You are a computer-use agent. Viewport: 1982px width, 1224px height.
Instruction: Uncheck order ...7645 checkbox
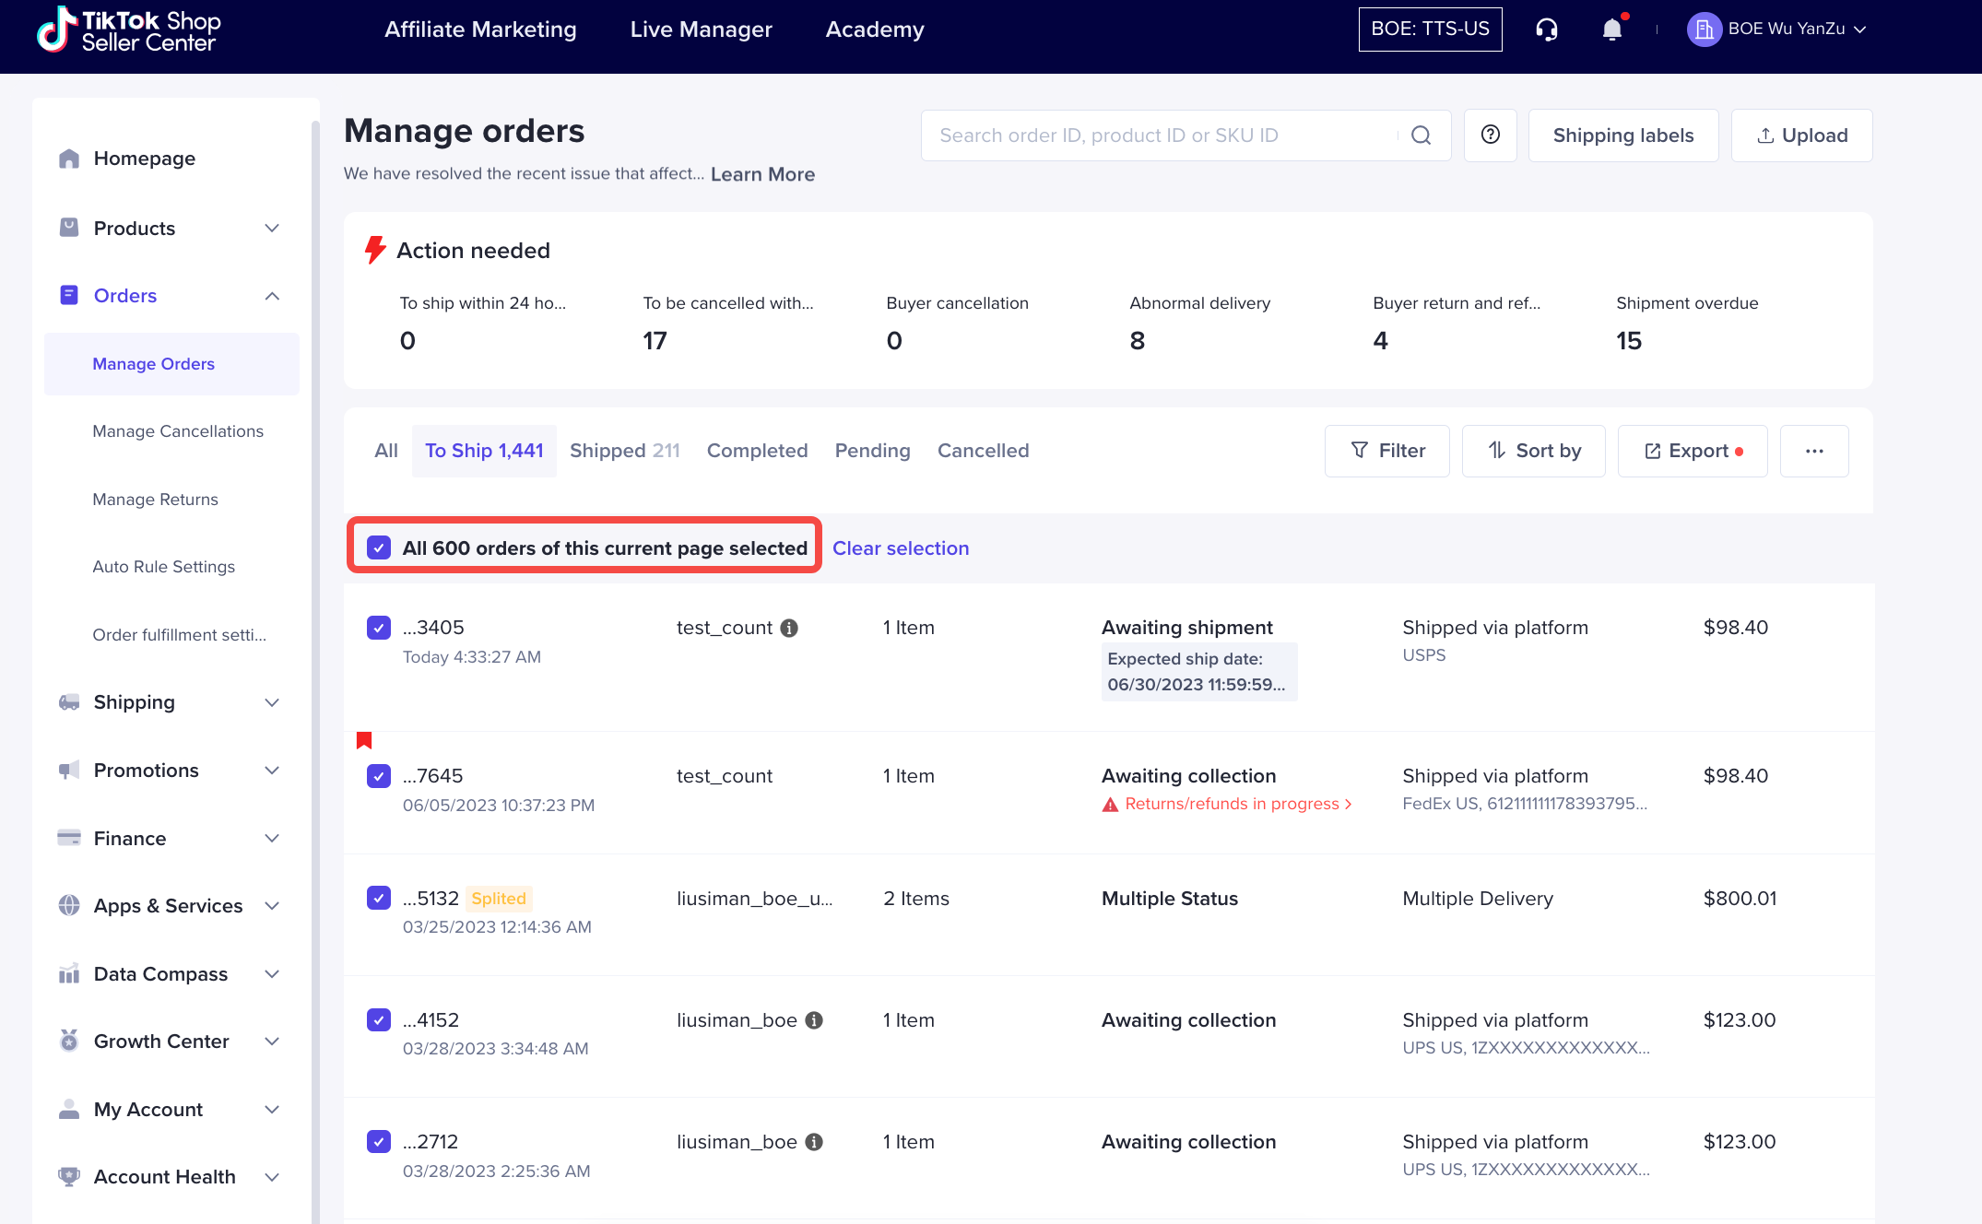pyautogui.click(x=379, y=776)
